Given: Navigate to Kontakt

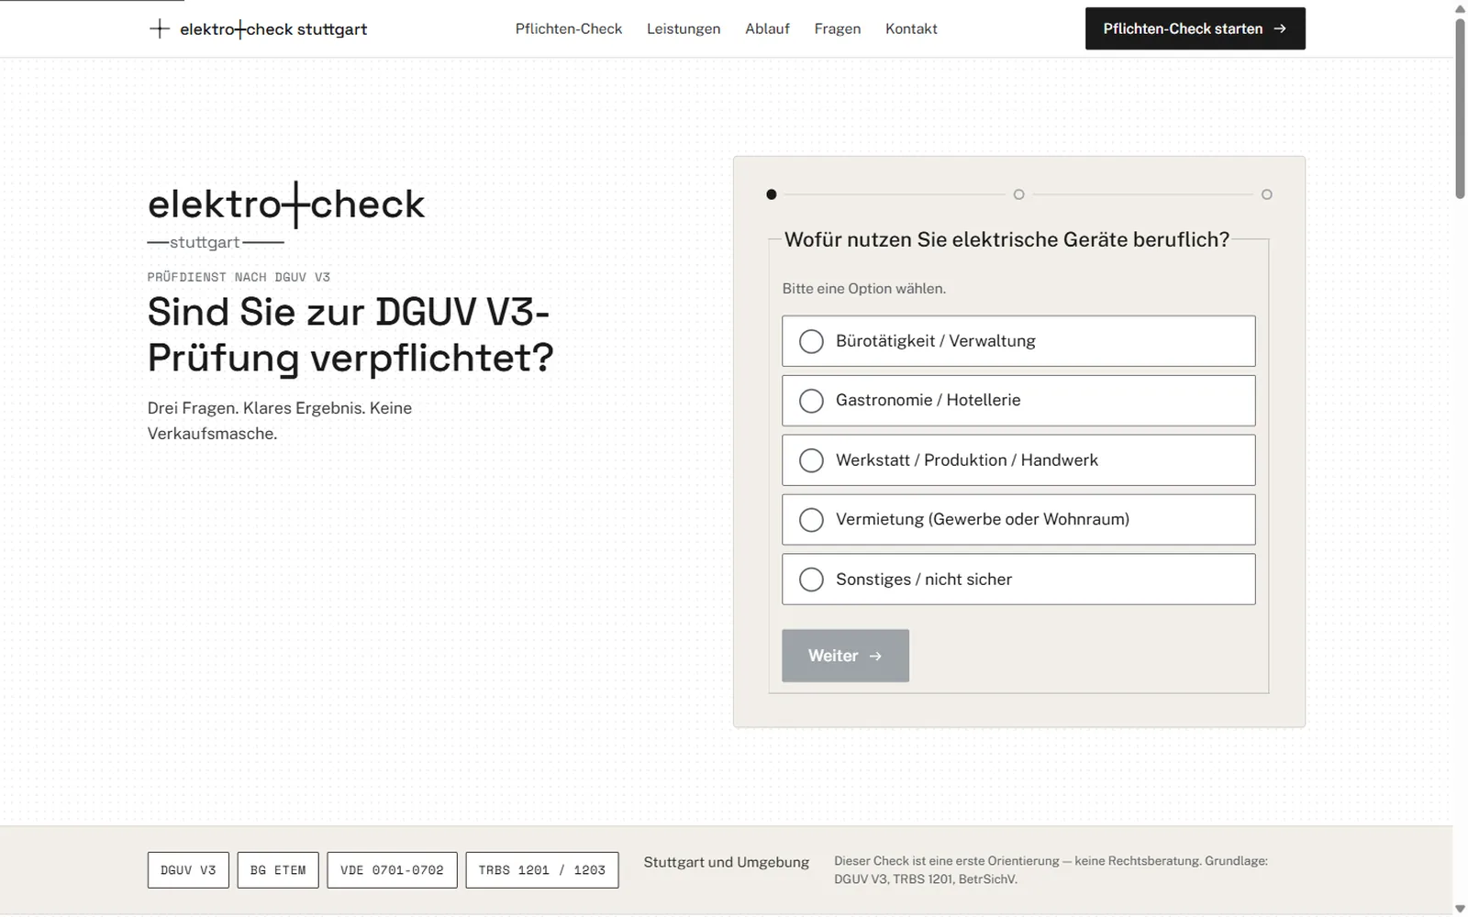Looking at the screenshot, I should coord(911,28).
